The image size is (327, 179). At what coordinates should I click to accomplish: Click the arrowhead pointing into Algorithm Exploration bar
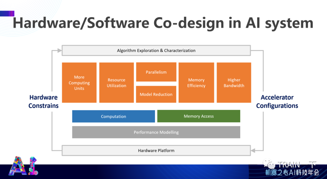59,50
